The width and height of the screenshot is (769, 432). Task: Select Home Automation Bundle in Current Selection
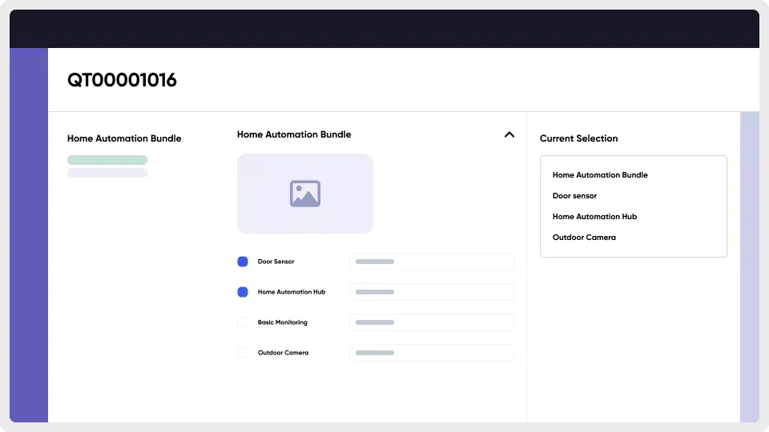pyautogui.click(x=600, y=175)
